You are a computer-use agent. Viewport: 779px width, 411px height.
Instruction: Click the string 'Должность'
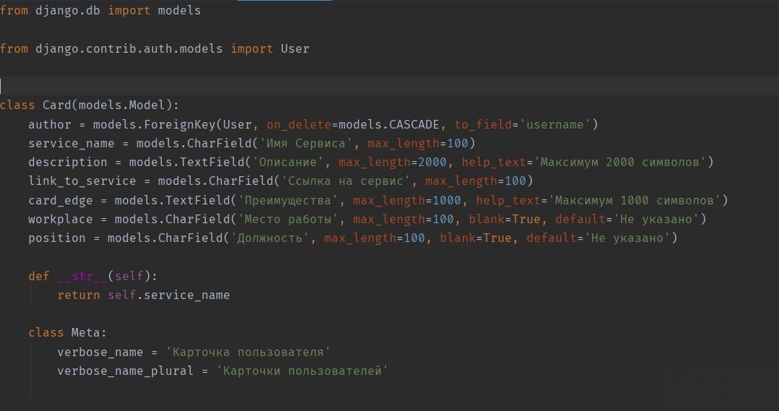[270, 238]
